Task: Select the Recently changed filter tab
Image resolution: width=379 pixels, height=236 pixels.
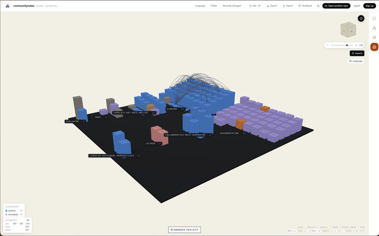Action: pos(232,6)
